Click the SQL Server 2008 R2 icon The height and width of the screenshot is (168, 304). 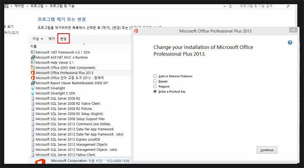pos(33,99)
